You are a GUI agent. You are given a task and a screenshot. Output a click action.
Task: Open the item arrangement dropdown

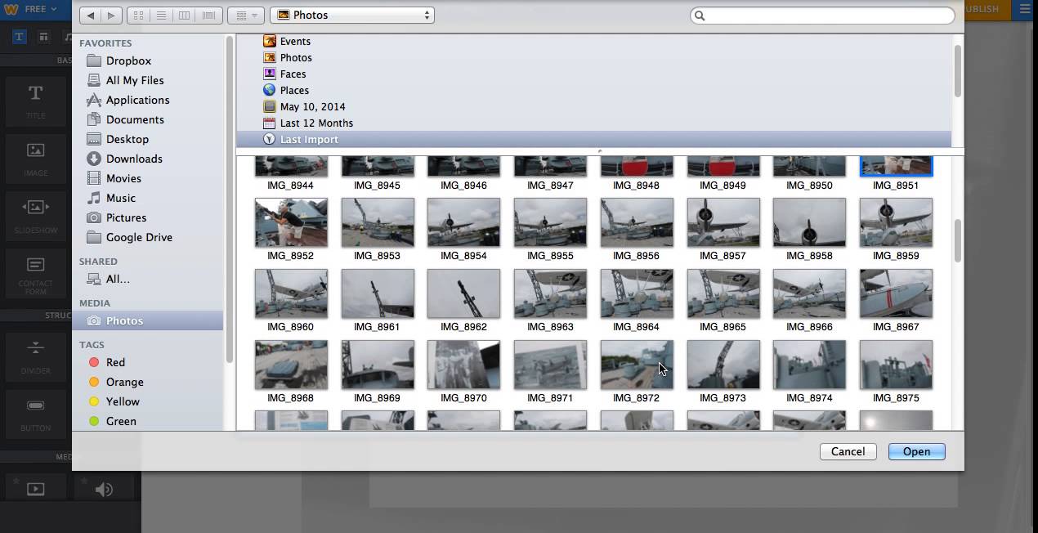(245, 16)
